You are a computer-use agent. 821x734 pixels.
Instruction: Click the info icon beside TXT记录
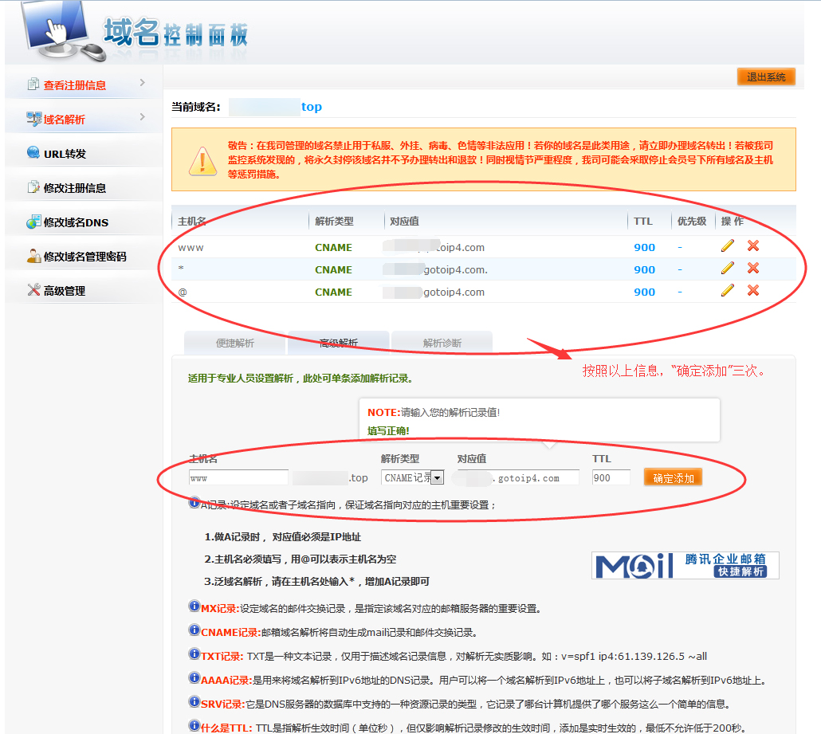point(194,655)
